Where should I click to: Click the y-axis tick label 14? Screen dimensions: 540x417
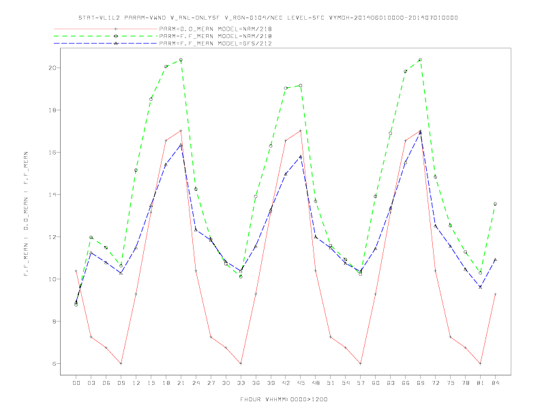[x=52, y=195]
